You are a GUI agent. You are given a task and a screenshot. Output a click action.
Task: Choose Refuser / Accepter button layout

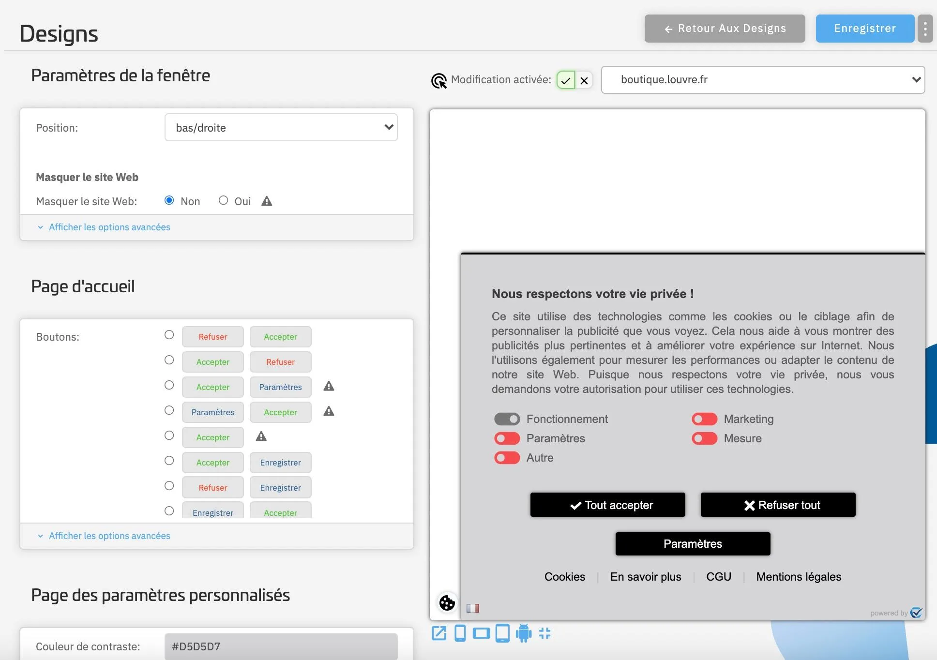click(x=169, y=335)
